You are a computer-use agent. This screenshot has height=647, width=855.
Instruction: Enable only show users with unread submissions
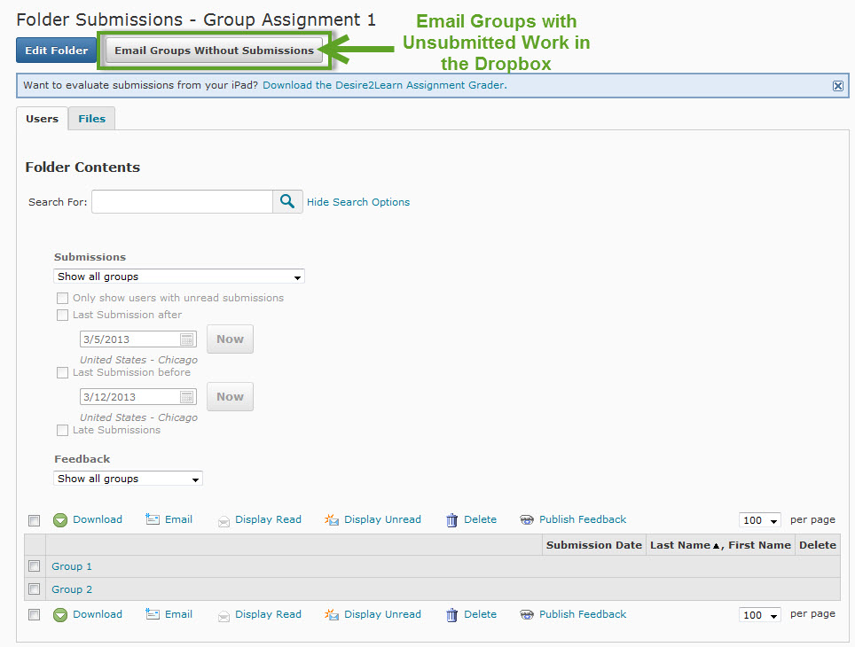coord(62,298)
